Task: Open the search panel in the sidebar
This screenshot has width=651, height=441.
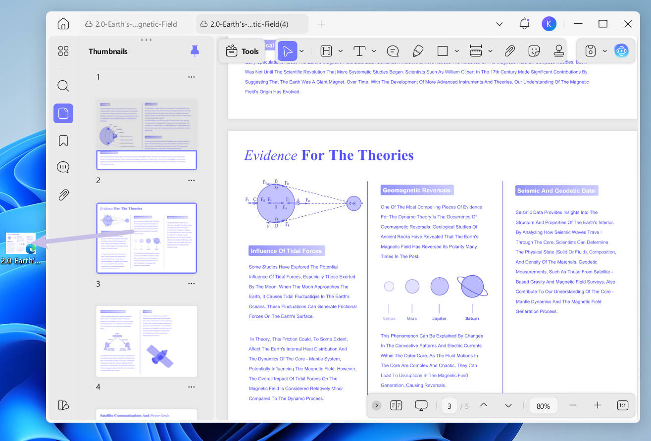Action: [x=63, y=86]
